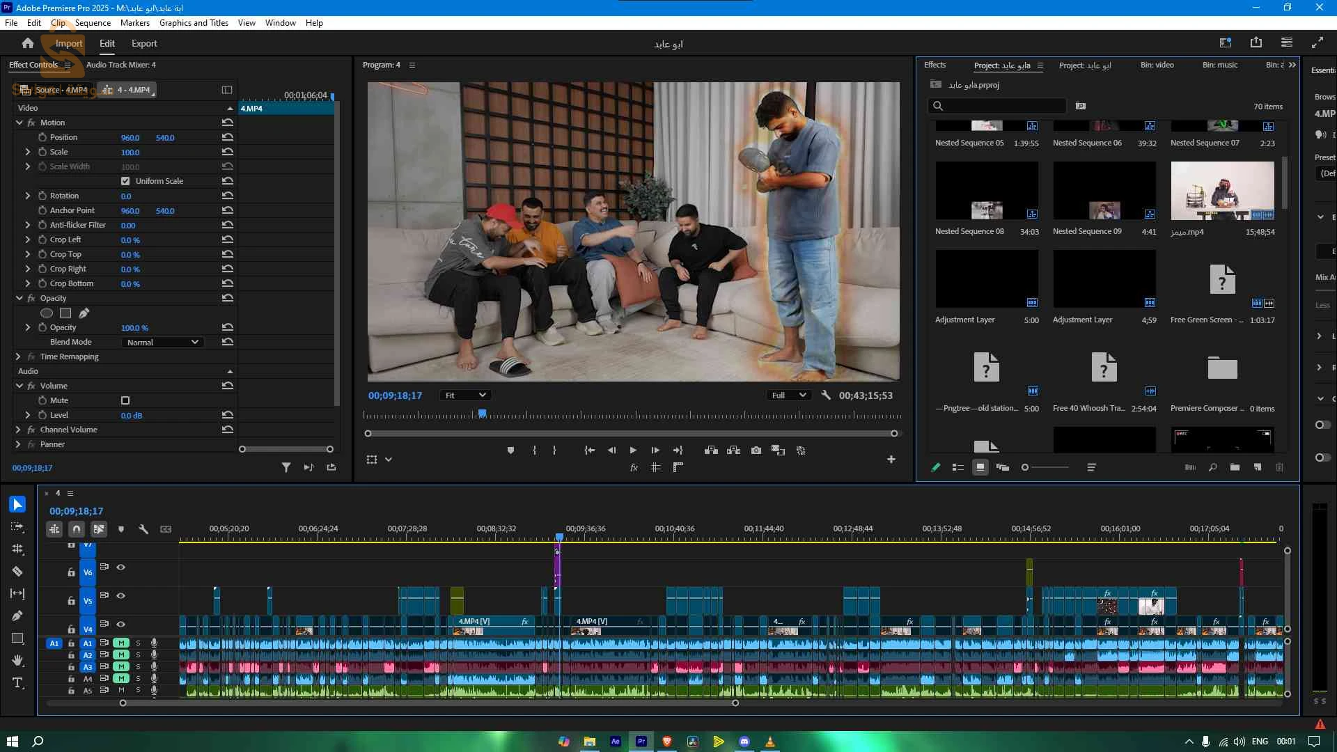Expand the Rotation property

pyautogui.click(x=28, y=196)
